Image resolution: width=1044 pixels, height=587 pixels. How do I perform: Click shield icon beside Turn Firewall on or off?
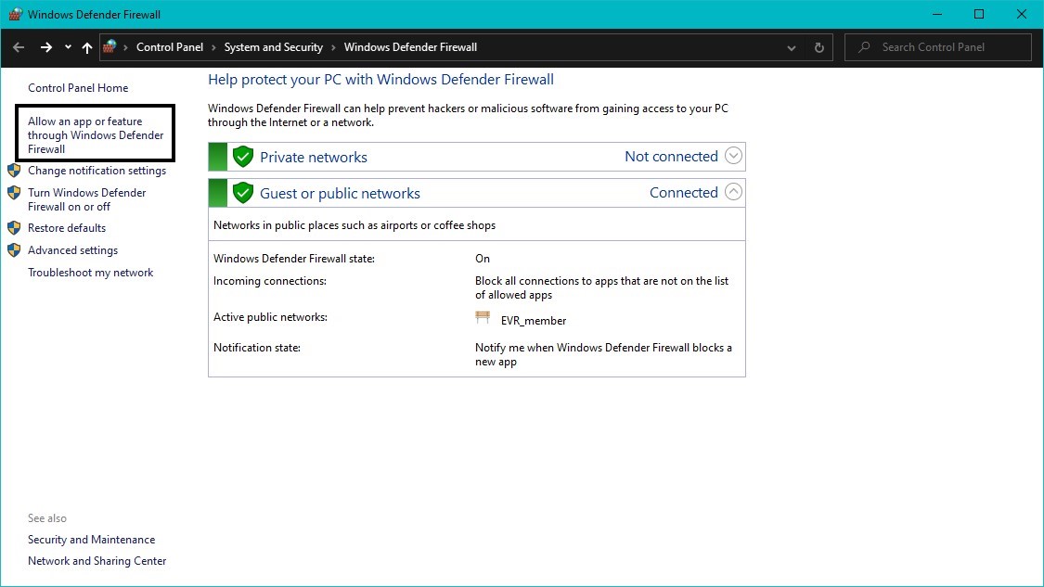[x=14, y=193]
